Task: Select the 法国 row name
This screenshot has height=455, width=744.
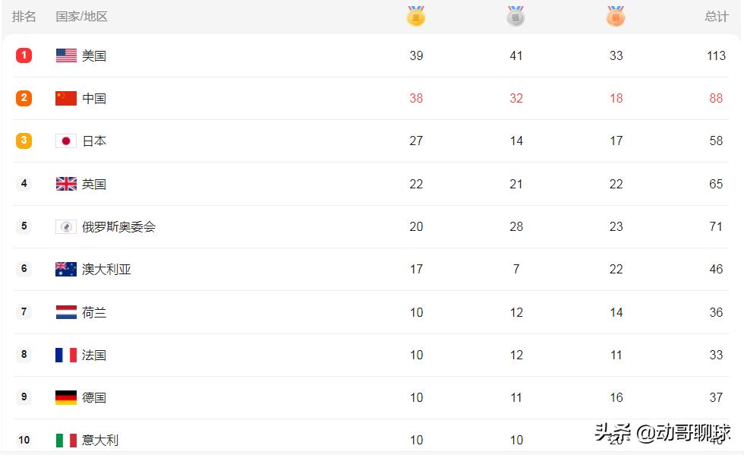Action: [94, 355]
